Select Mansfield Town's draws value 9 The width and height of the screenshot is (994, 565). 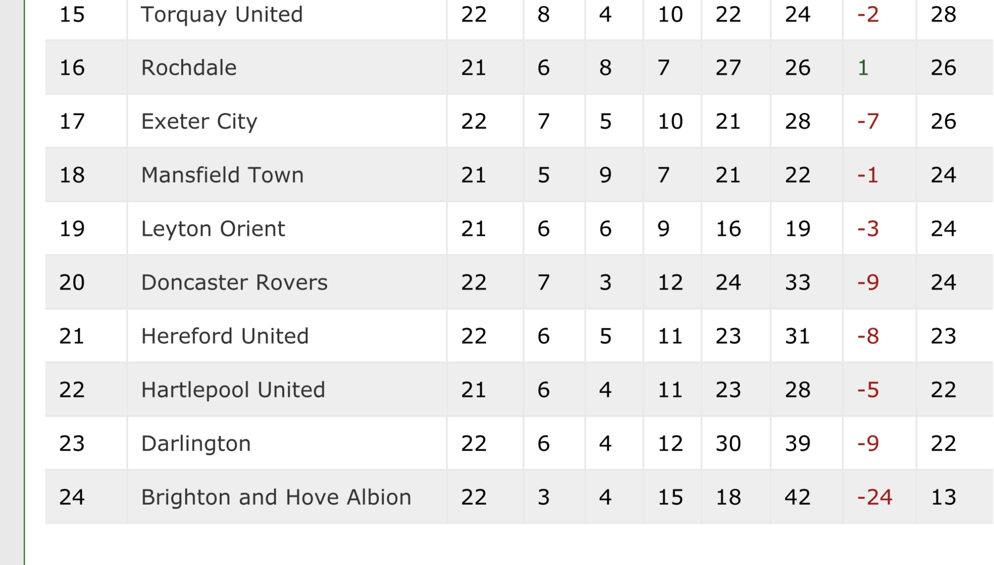pyautogui.click(x=605, y=175)
